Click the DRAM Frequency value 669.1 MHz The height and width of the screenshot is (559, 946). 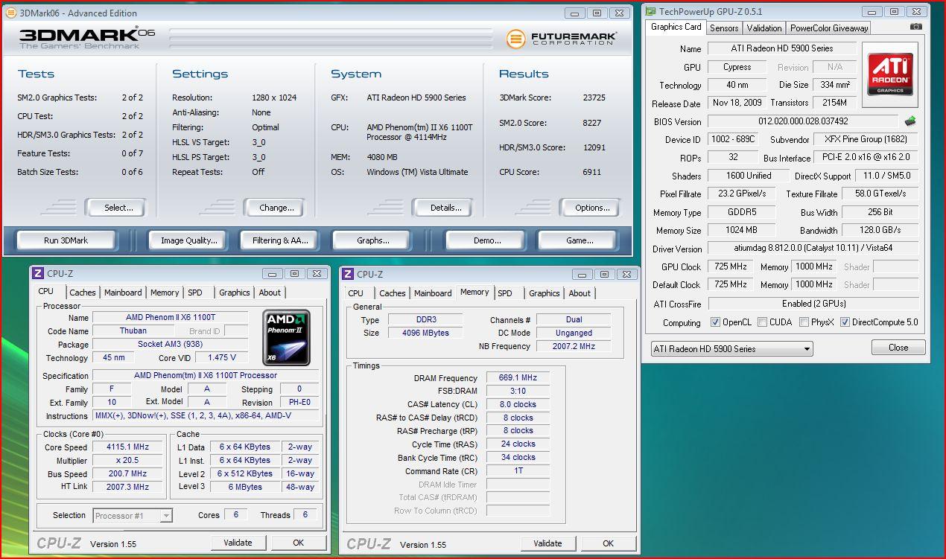[518, 378]
